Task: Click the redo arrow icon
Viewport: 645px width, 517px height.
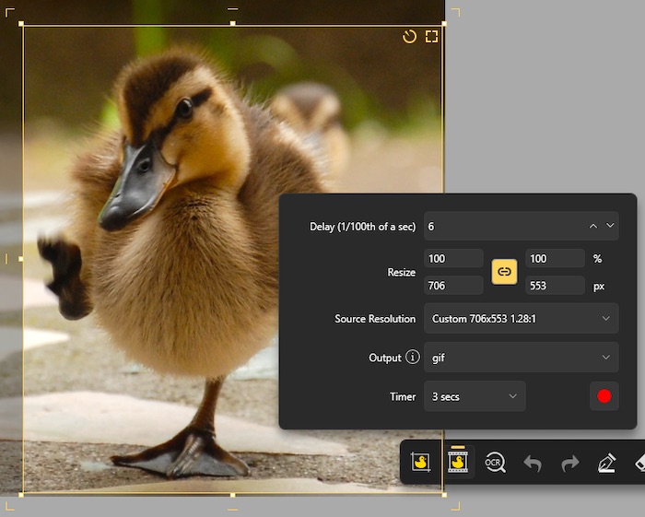Action: point(569,463)
